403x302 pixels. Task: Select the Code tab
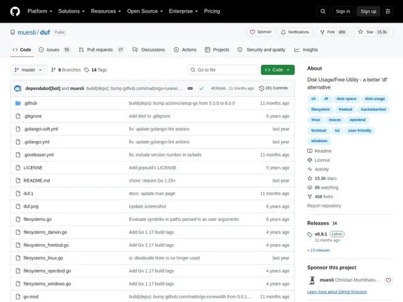(22, 50)
